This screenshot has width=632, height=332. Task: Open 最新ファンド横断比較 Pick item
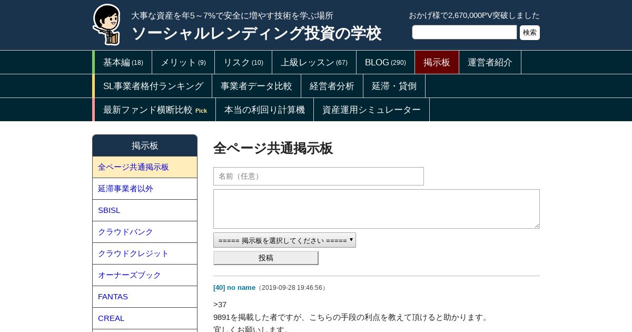155,110
